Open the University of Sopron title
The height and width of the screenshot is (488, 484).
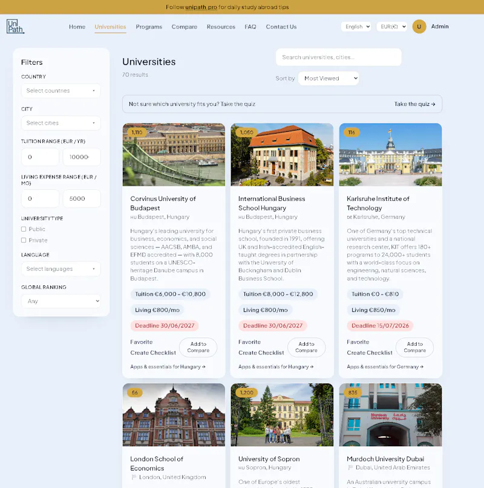click(269, 459)
